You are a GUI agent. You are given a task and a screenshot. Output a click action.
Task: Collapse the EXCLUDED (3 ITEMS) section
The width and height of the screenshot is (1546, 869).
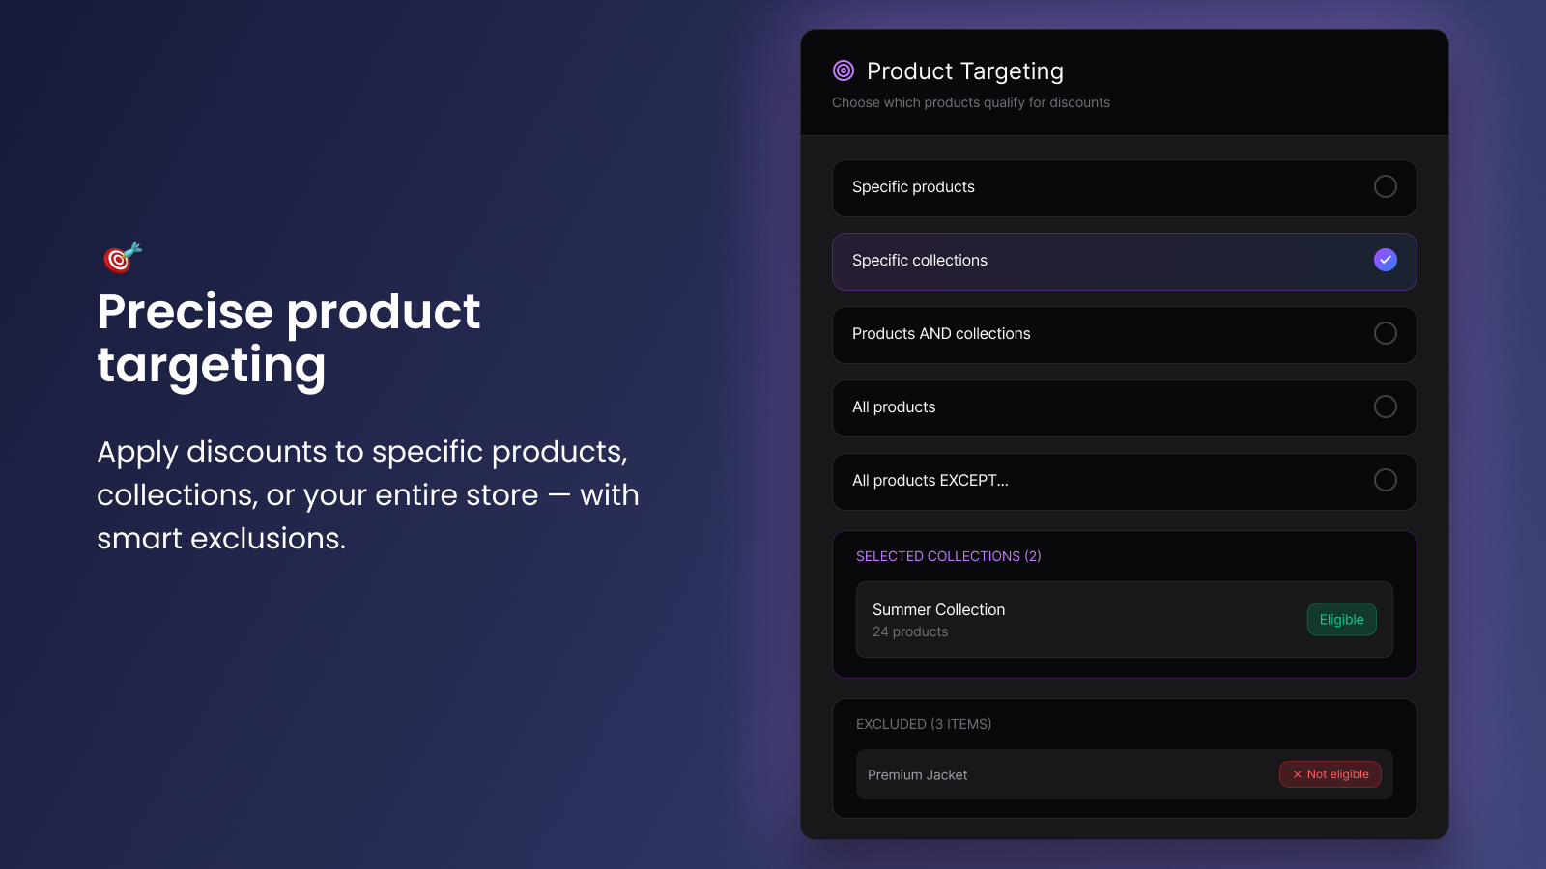point(923,723)
